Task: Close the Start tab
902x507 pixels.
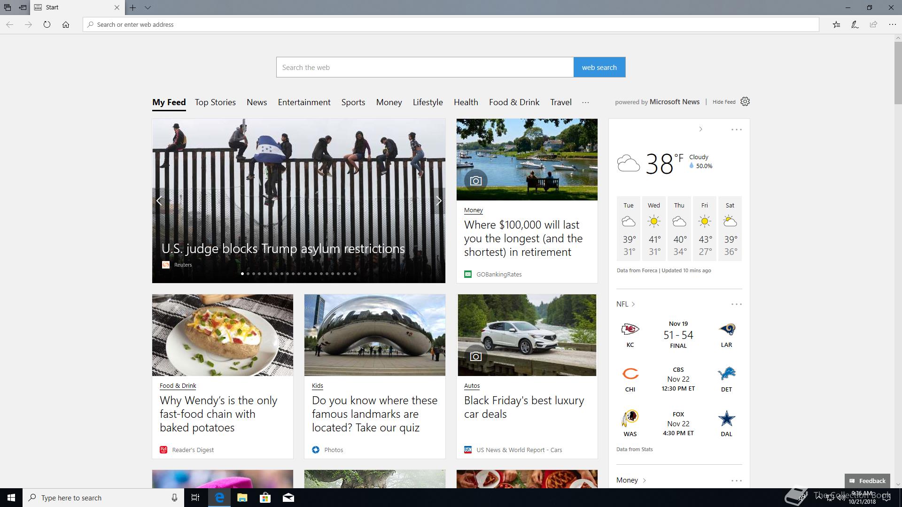Action: (117, 8)
